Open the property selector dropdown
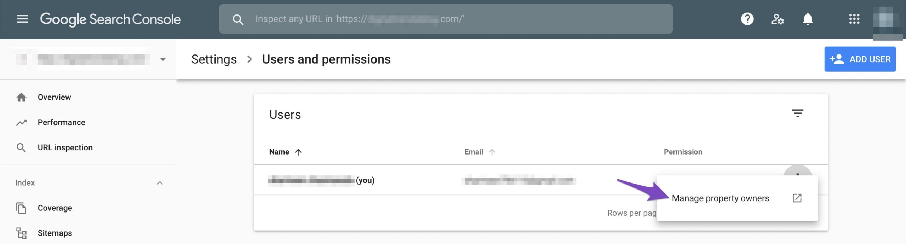 [x=162, y=59]
